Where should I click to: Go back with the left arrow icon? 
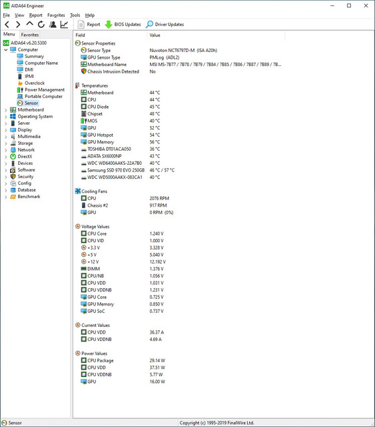(7, 25)
